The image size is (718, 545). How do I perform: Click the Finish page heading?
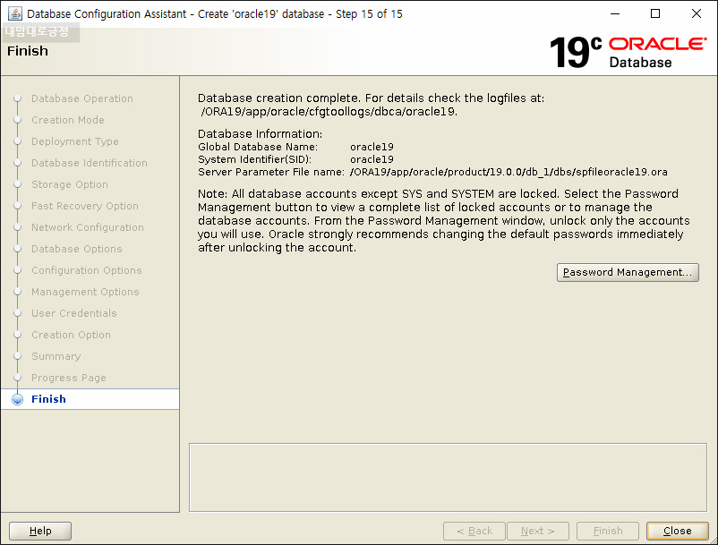click(x=28, y=51)
